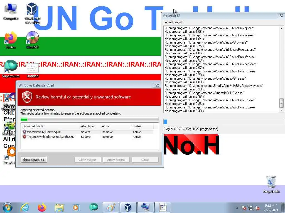Click the TrojanDownloader Zlob.BBD threat icon
285x213 pixels.
coord(24,136)
